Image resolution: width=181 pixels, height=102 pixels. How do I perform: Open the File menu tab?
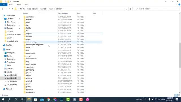4,5
